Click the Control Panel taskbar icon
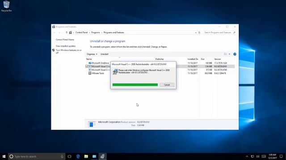 coord(94,156)
